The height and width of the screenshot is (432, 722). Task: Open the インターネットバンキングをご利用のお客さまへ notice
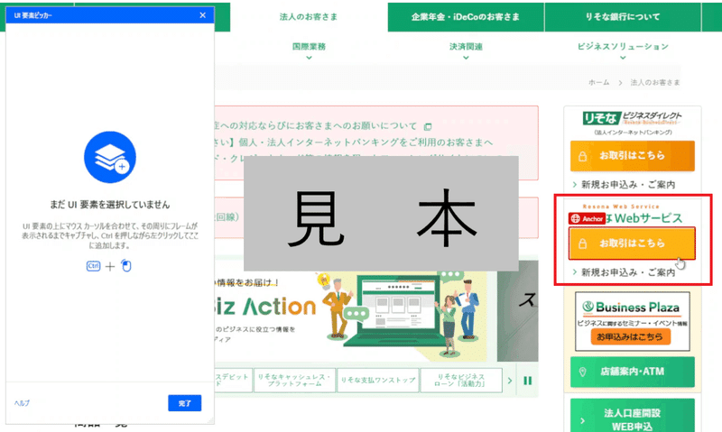point(353,142)
